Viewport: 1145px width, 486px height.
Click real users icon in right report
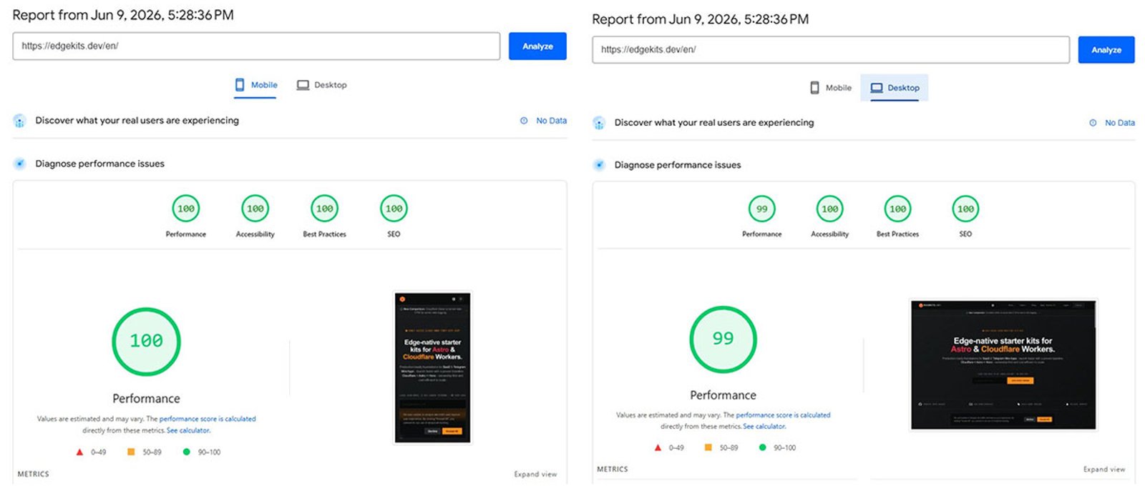tap(599, 123)
